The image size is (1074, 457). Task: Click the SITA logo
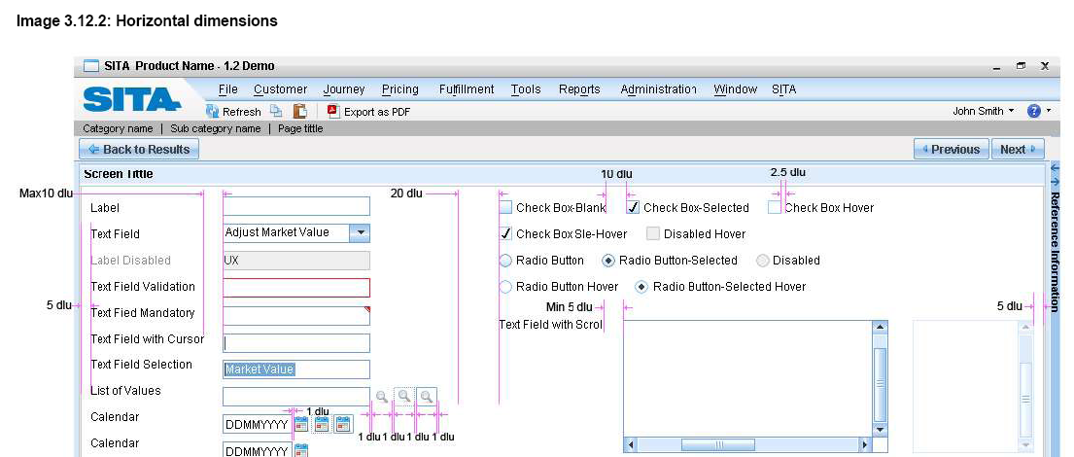131,99
